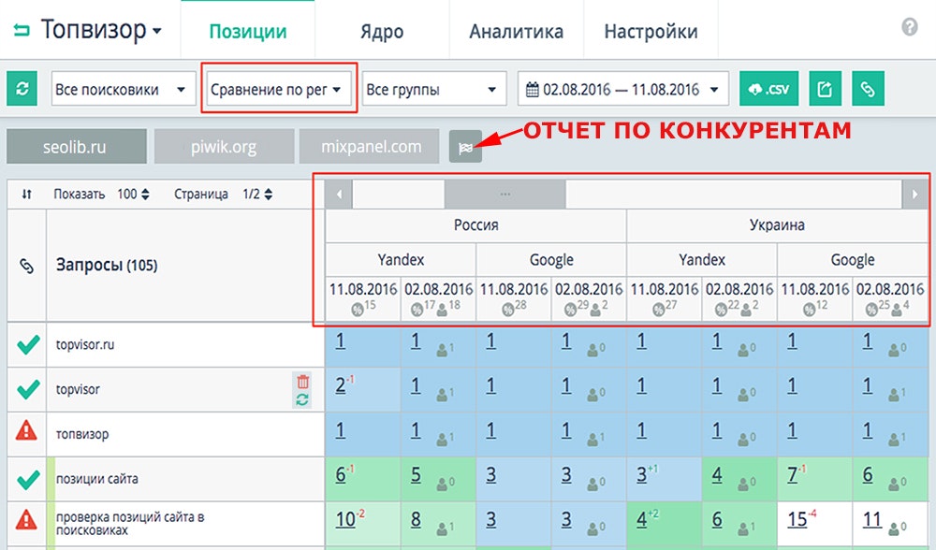Switch to the Позиции tab
936x550 pixels.
[248, 31]
